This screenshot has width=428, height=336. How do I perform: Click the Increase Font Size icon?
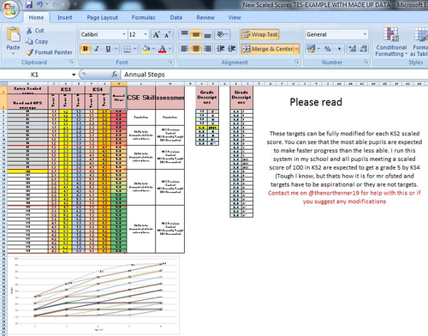[156, 34]
